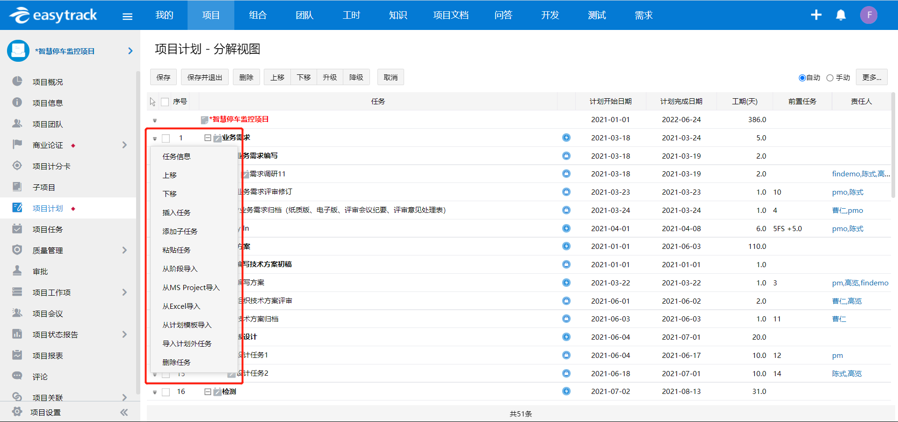Toggle the hamburger navigation menu icon
Image resolution: width=898 pixels, height=422 pixels.
tap(127, 16)
